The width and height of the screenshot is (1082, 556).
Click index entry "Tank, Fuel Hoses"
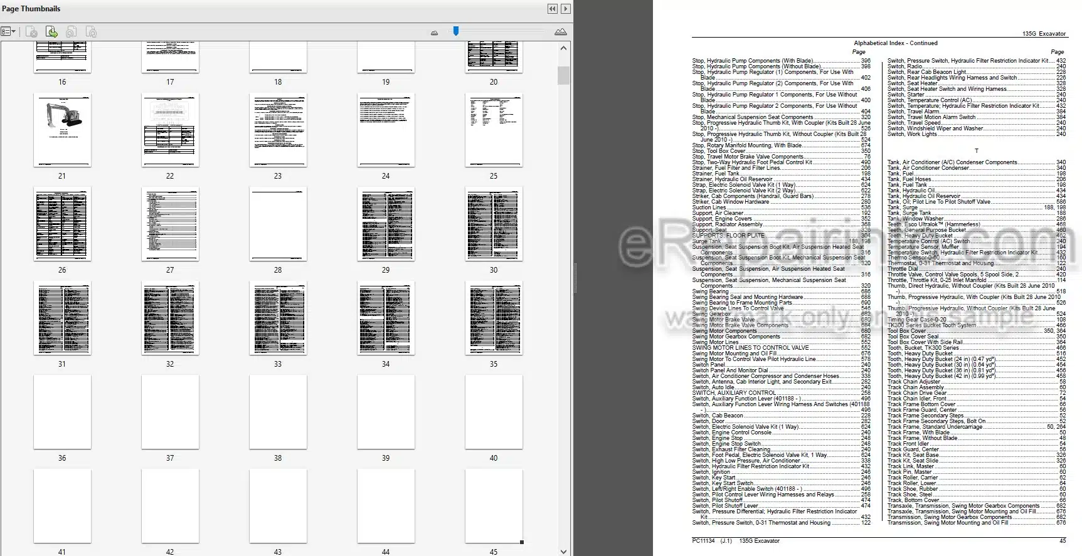coord(977,179)
